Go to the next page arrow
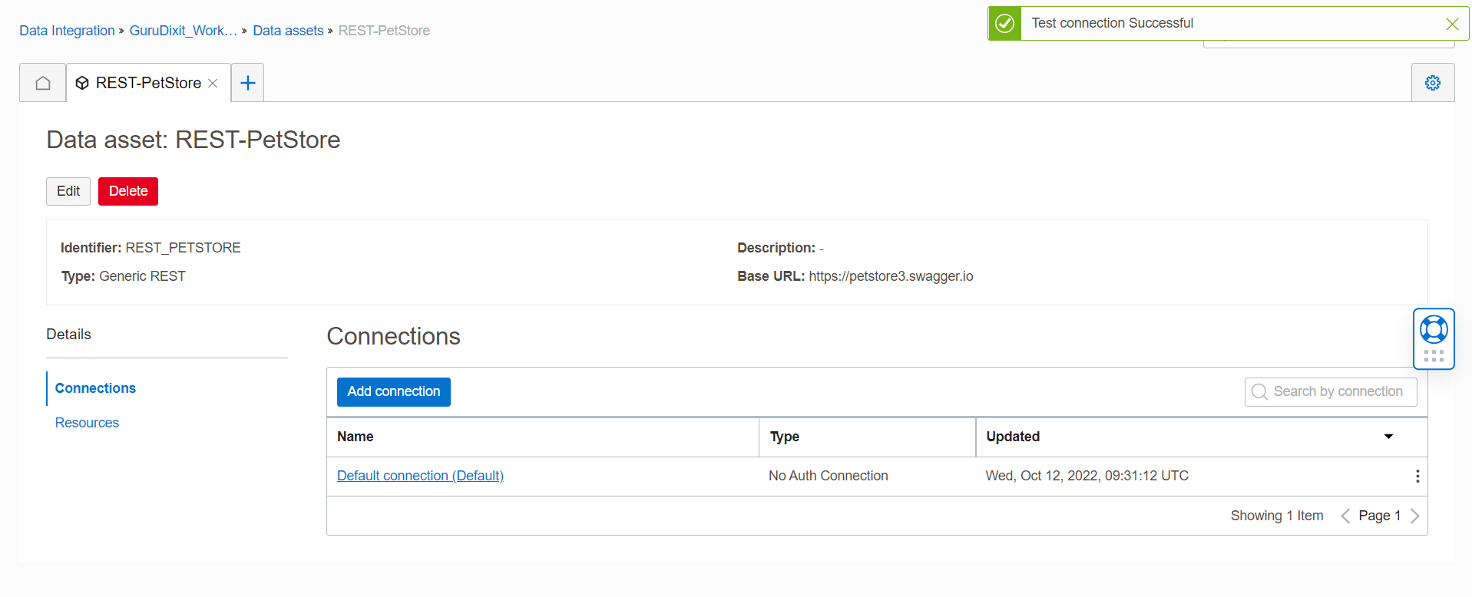This screenshot has height=597, width=1472. (1415, 516)
